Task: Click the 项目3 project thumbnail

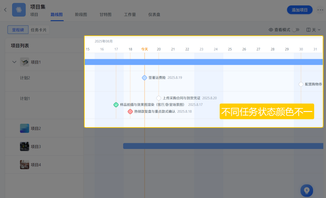Action: click(24, 147)
